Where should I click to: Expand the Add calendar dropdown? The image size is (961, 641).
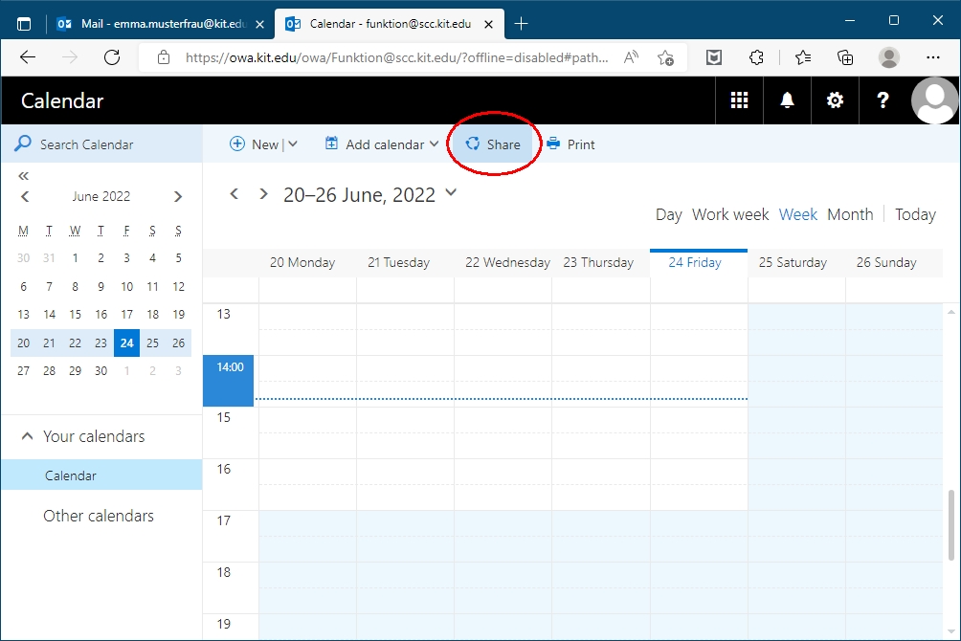click(x=434, y=144)
